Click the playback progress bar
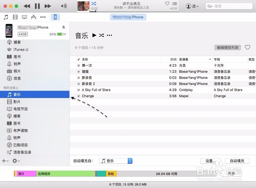Screen dimensions: 256x188 click(134, 12)
